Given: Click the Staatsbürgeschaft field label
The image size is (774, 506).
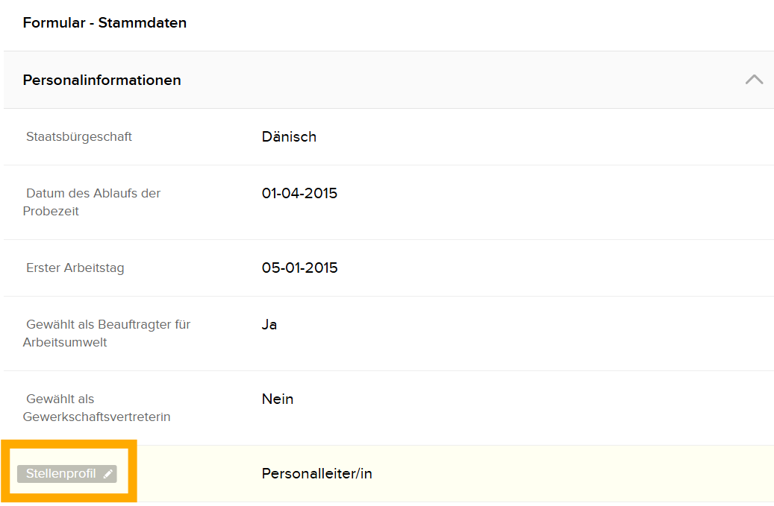Looking at the screenshot, I should [x=79, y=136].
